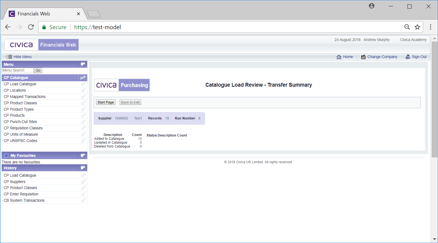The width and height of the screenshot is (438, 243).
Task: Open history CB System Transactions new window icon
Action: click(83, 200)
